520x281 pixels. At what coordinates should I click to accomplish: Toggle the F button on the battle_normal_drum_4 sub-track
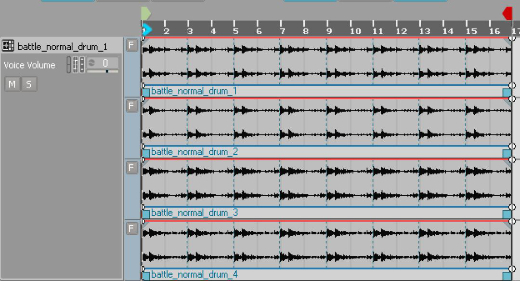tap(131, 228)
